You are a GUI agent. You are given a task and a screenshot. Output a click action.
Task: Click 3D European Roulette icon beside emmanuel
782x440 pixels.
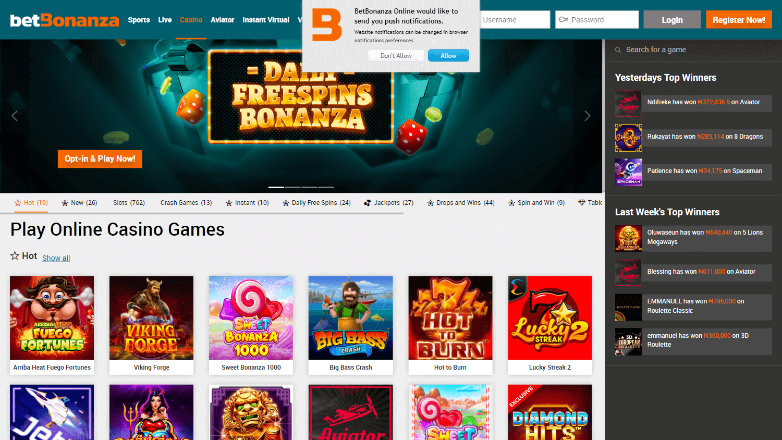point(629,341)
